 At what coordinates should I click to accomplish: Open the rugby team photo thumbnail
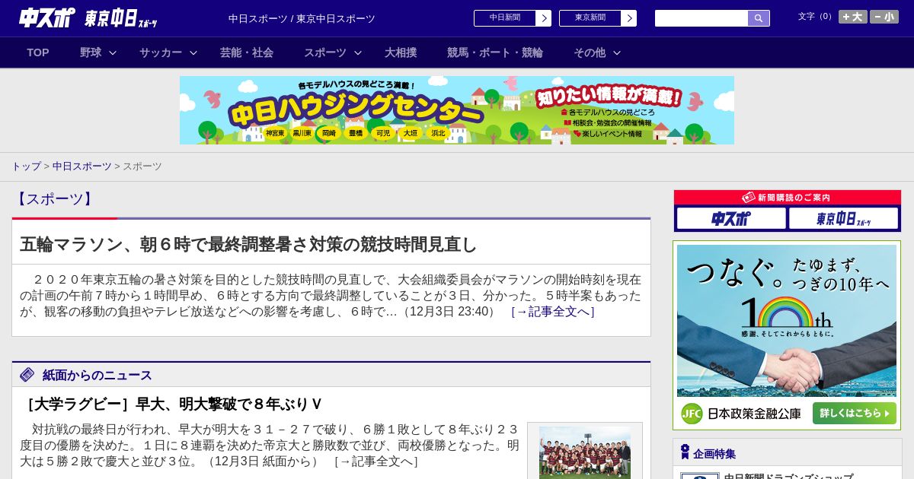[x=585, y=452]
